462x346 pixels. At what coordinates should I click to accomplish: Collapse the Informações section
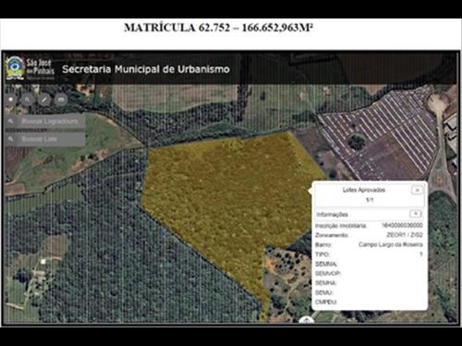click(415, 214)
